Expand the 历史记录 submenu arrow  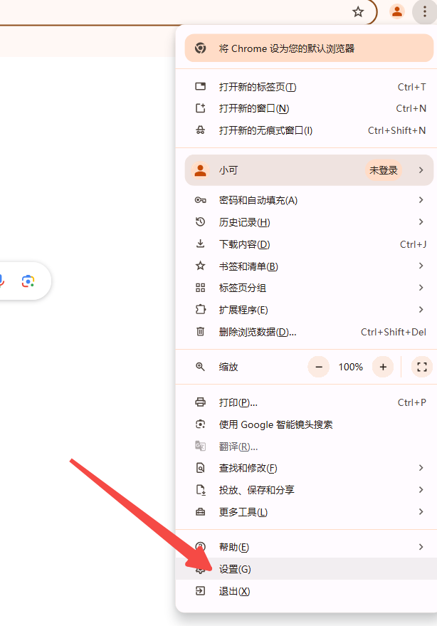tap(421, 221)
